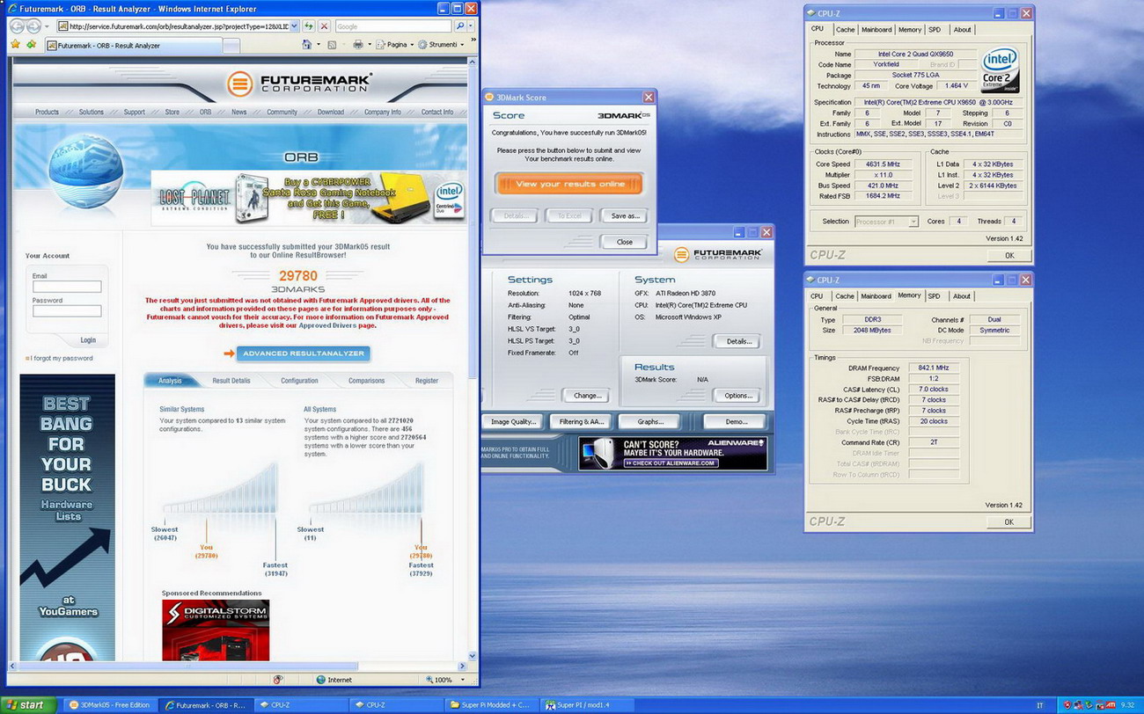Open the recent pages dropdown arrow
Screen dimensions: 1144x714
(x=46, y=26)
